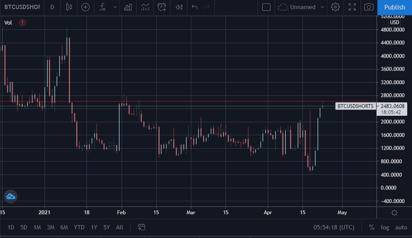Viewport: 412px width, 238px height.
Task: Click the Feb label on time axis
Action: (121, 213)
